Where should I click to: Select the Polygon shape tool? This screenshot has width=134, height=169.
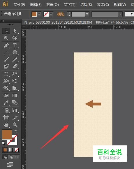(15, 52)
